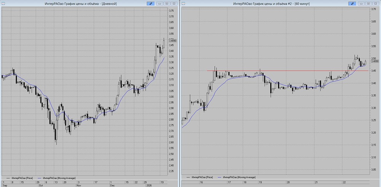The width and height of the screenshot is (381, 187).
Task: Click the link-windows icon in the 60-minute chart title bar
Action: pos(352,4)
